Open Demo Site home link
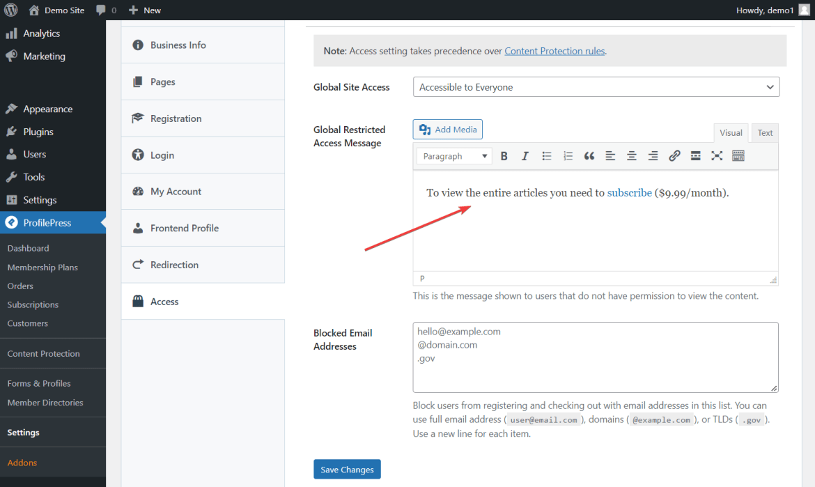The height and width of the screenshot is (487, 815). click(56, 10)
